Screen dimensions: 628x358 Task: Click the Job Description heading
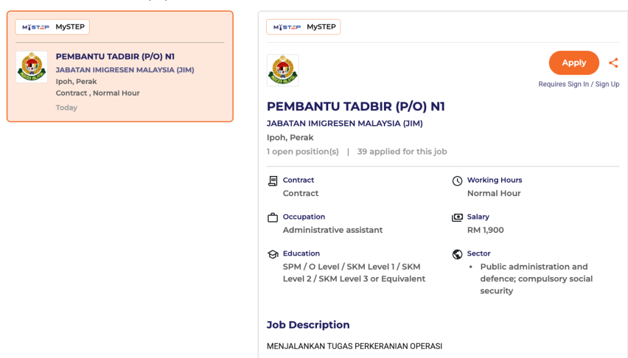[308, 325]
